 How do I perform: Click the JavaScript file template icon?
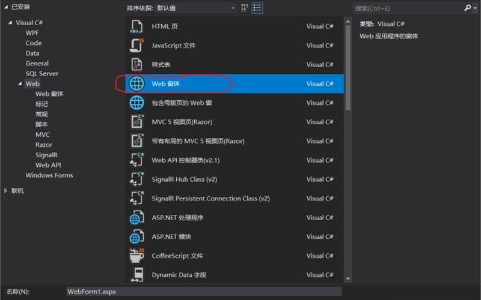click(136, 46)
